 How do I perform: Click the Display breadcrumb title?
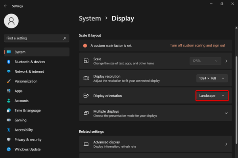(x=123, y=19)
